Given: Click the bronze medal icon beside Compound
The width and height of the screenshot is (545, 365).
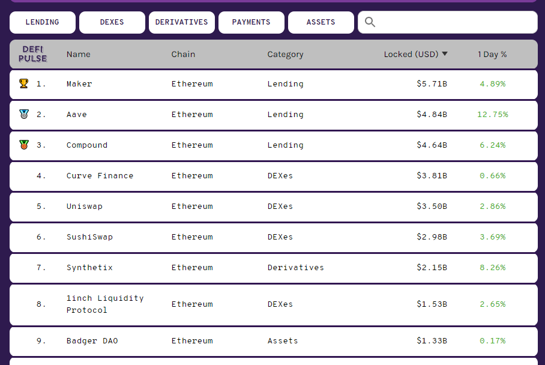Looking at the screenshot, I should tap(23, 145).
